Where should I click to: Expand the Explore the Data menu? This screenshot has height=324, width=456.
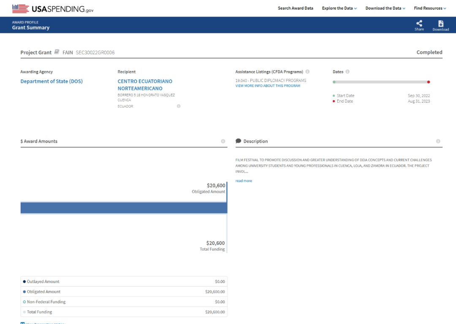(339, 8)
